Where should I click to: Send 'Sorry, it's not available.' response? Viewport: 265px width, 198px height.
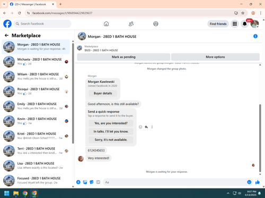111,140
